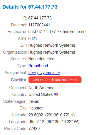The width and height of the screenshot is (101, 135).
Task: Click the Details for 67.44.177.73 heading
Action: point(30,7)
